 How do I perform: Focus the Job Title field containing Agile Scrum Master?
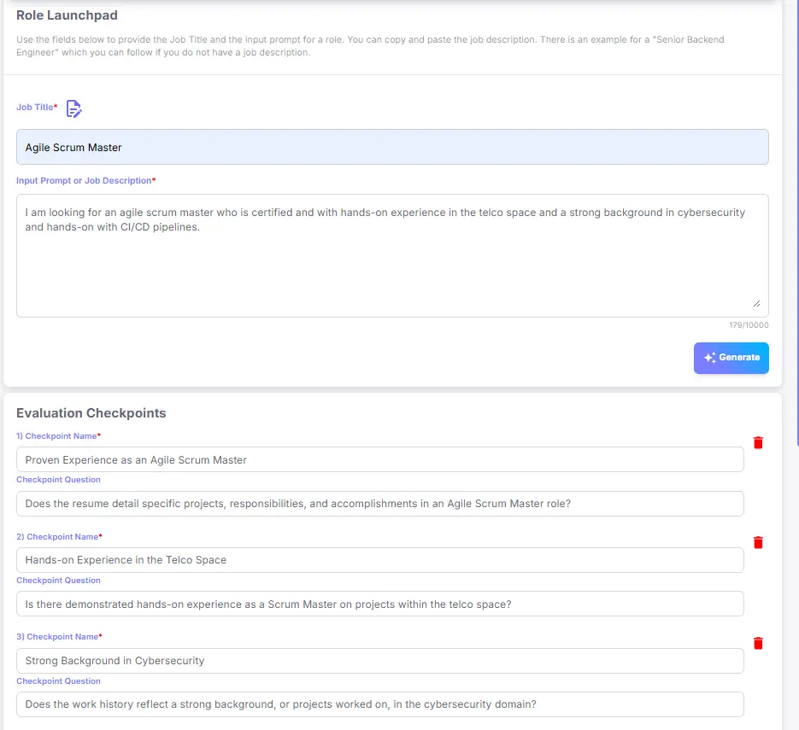(392, 147)
